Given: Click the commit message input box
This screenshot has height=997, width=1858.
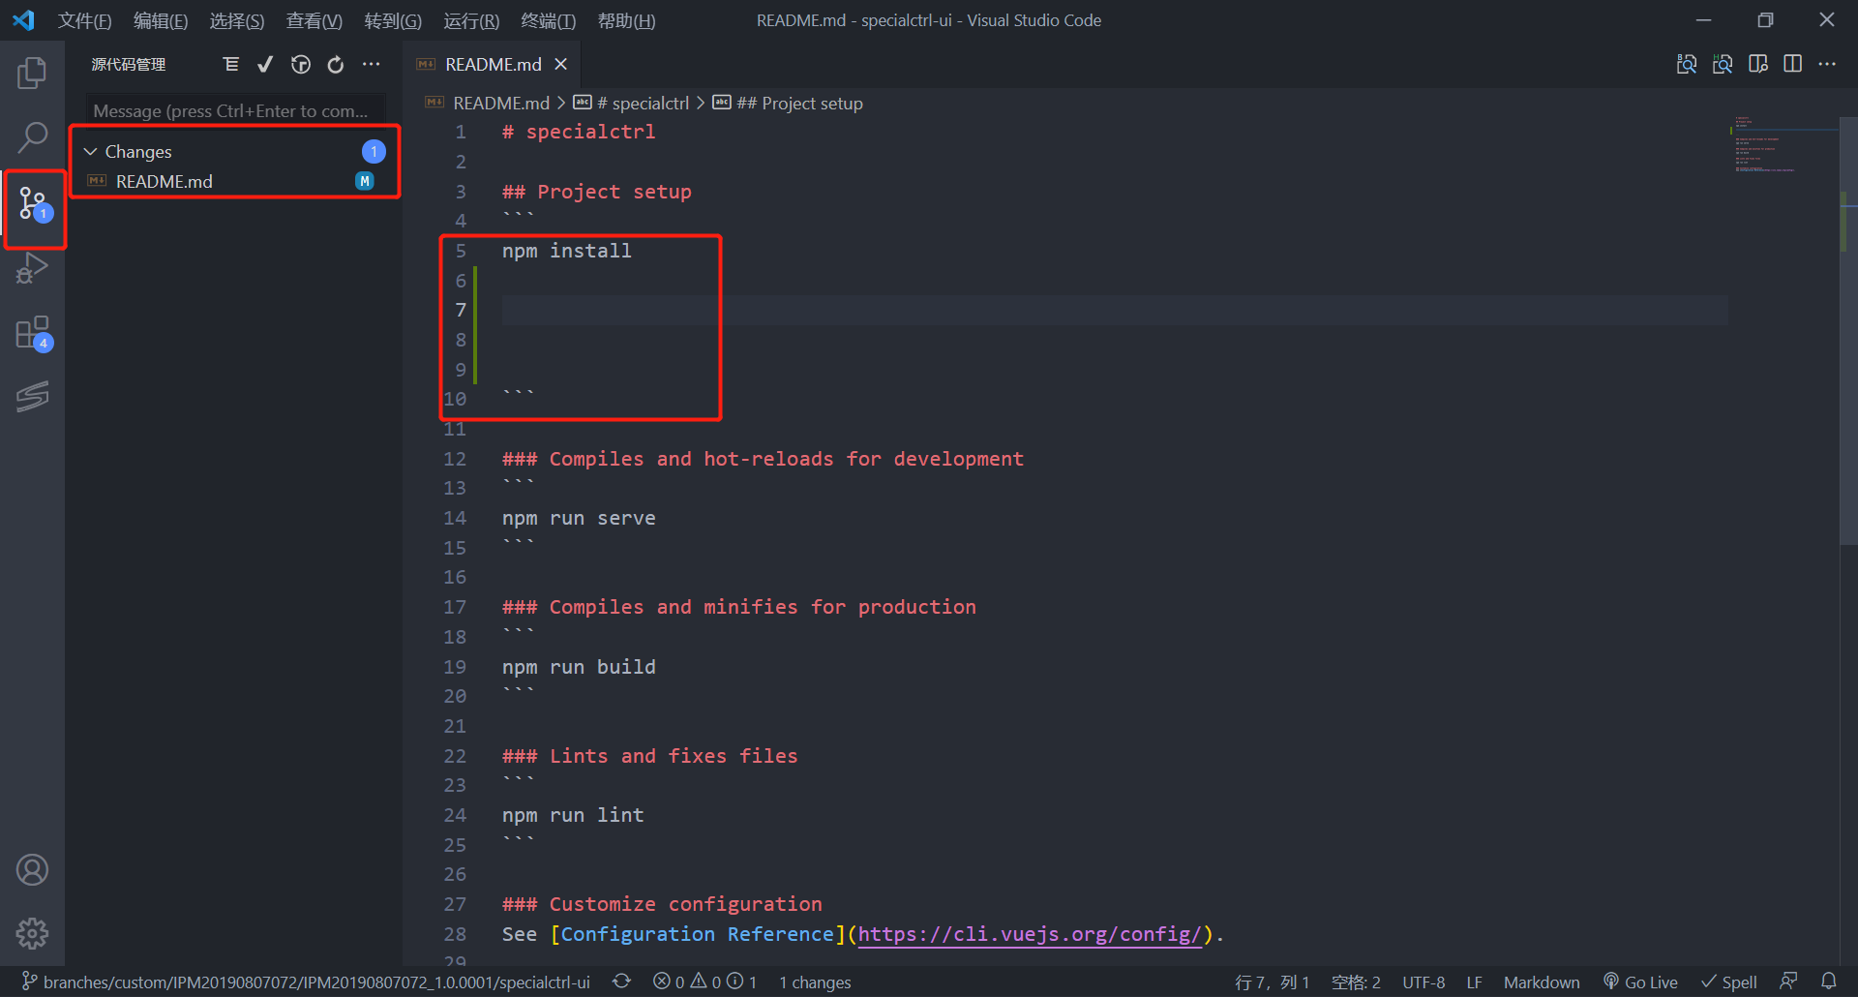Looking at the screenshot, I should pyautogui.click(x=235, y=110).
